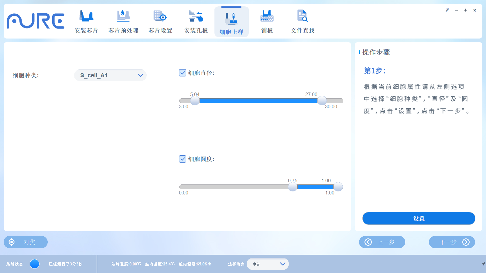Go back with the 上一步 button

click(x=382, y=242)
